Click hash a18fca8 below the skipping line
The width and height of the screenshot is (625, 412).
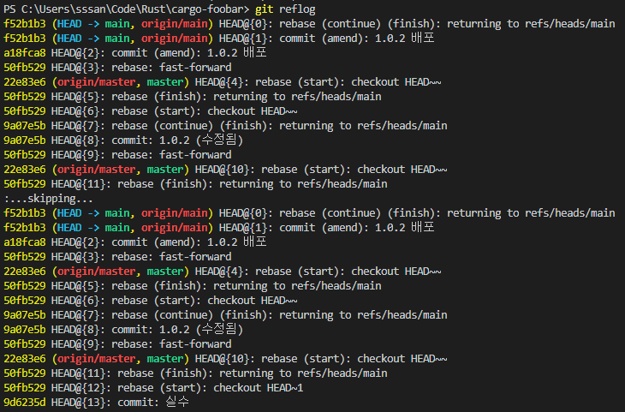24,242
